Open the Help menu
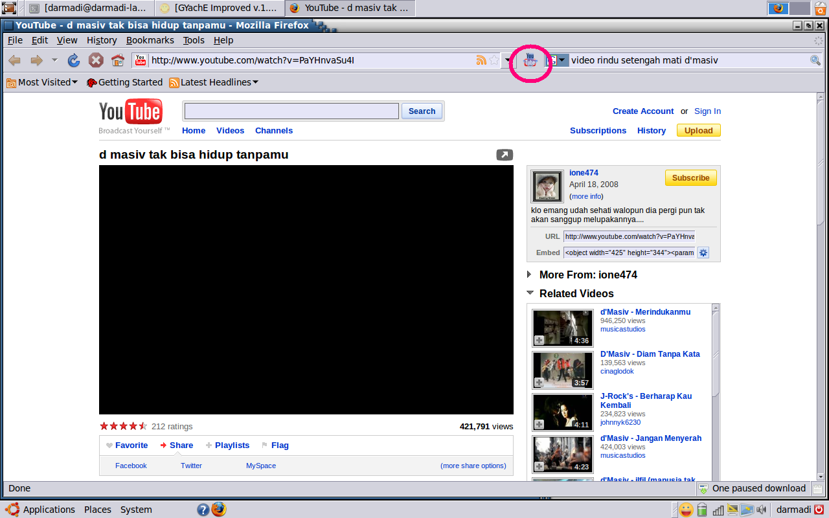829x518 pixels. click(x=223, y=40)
